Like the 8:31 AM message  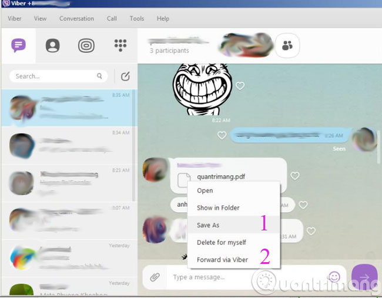tap(311, 231)
